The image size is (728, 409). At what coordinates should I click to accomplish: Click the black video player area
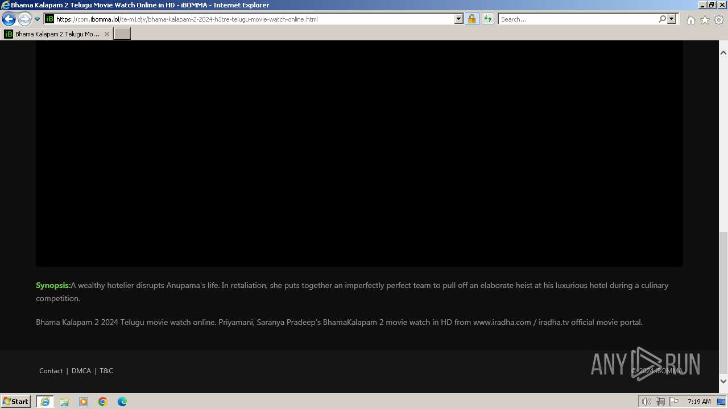coord(359,153)
